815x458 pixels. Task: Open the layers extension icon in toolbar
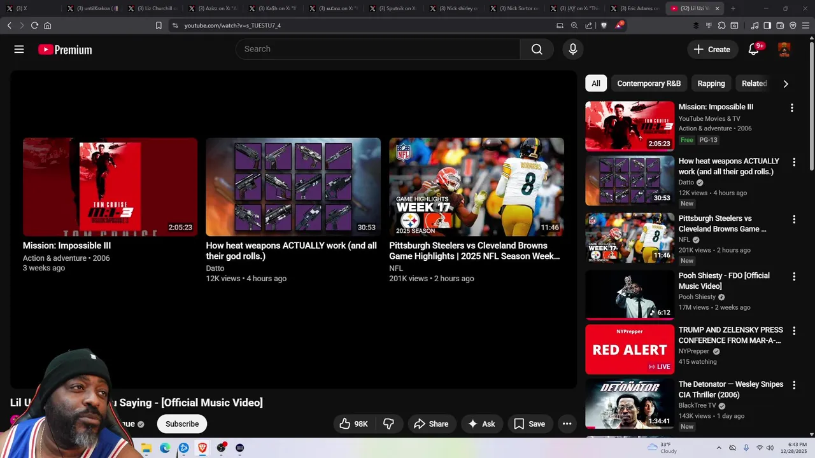pos(696,25)
